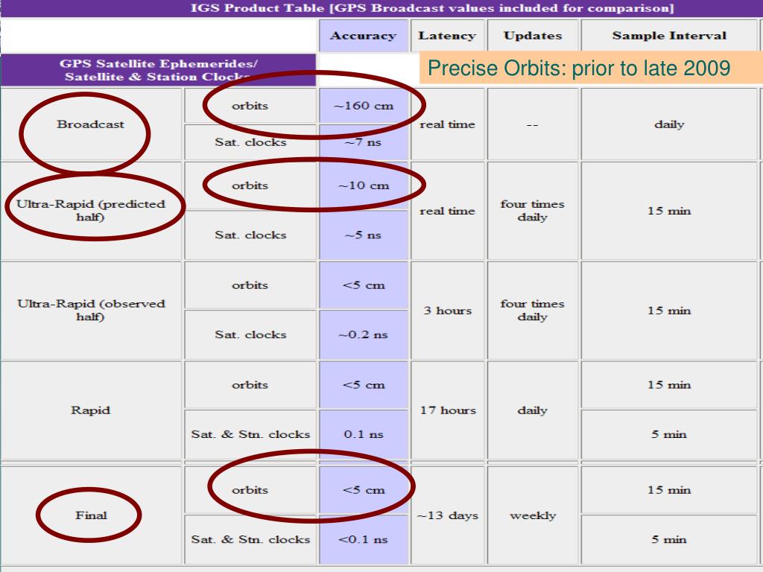Image resolution: width=763 pixels, height=572 pixels.
Task: Click the "3 hours" latency cell
Action: pyautogui.click(x=448, y=311)
